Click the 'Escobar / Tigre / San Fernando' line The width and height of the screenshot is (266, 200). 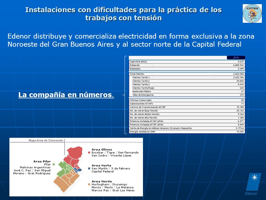[115, 152]
